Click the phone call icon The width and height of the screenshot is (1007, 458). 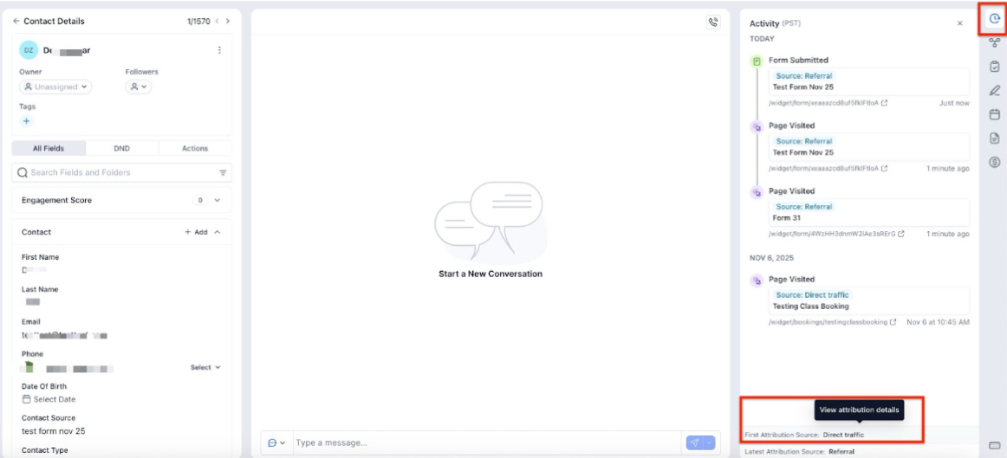click(x=713, y=22)
